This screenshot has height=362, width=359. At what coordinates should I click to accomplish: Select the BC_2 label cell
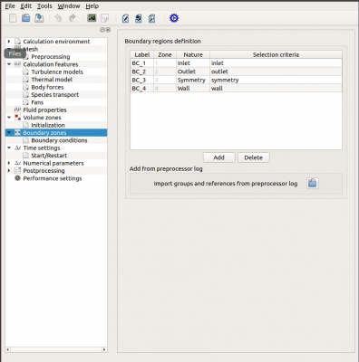[142, 71]
